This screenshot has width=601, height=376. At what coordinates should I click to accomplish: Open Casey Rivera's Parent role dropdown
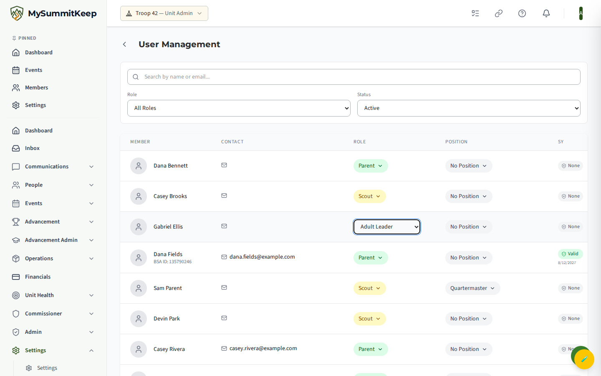[371, 349]
